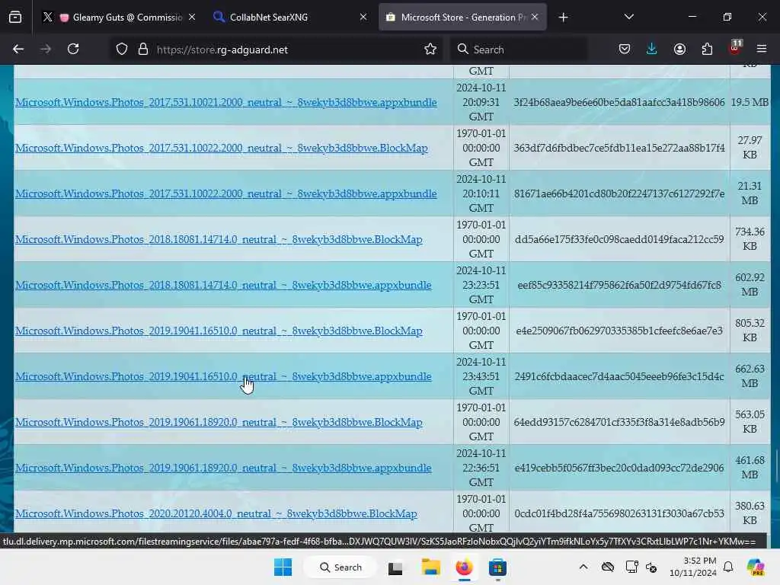Close the Gleamy Guts tab
The image size is (780, 585).
[x=191, y=18]
